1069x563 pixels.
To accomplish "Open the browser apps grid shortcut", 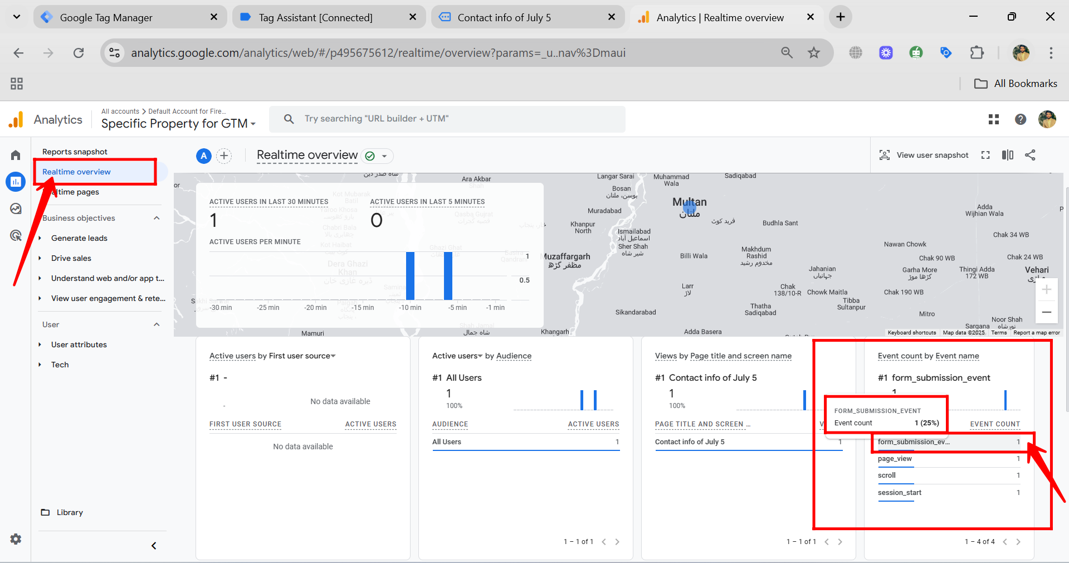I will pyautogui.click(x=17, y=84).
